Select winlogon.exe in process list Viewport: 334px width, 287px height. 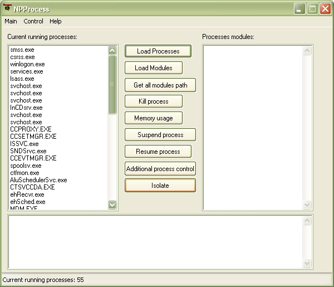(x=58, y=64)
